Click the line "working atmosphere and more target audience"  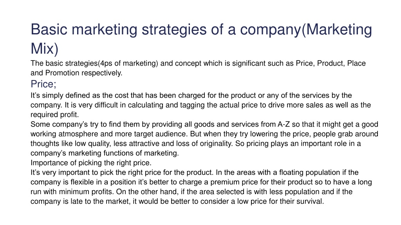coord(204,134)
